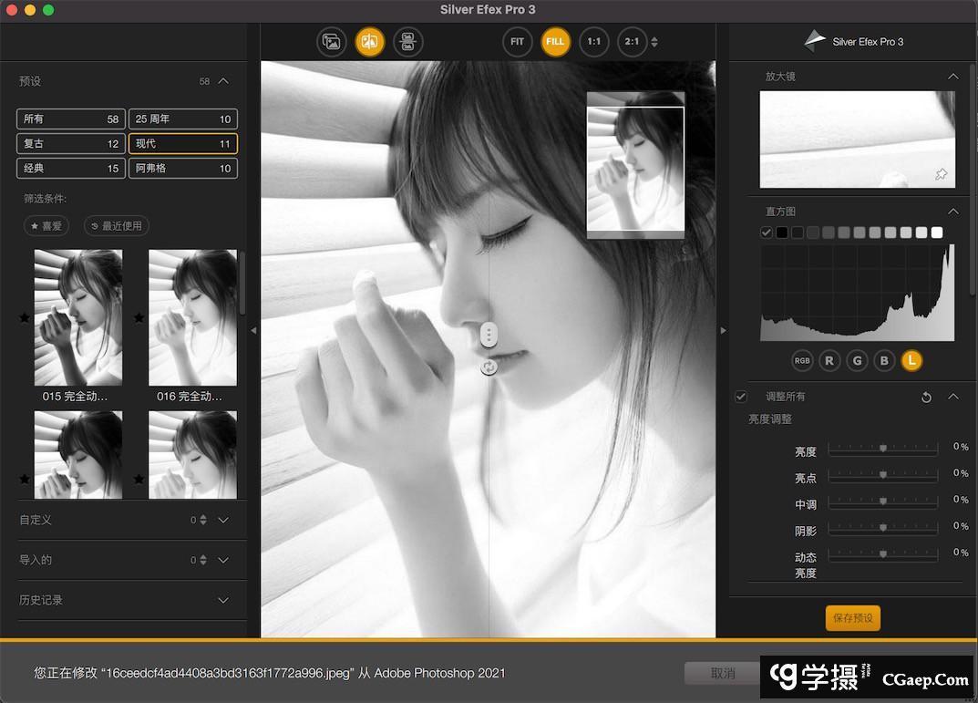Choose the side-by-side preview icon
This screenshot has height=703, width=978.
408,42
